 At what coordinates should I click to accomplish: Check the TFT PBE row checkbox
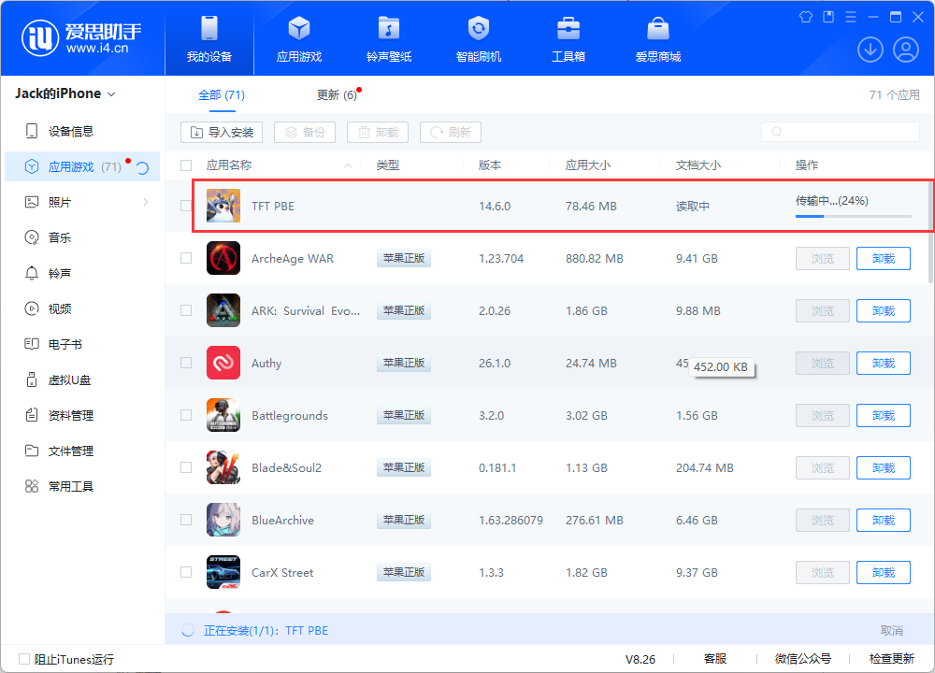coord(186,206)
